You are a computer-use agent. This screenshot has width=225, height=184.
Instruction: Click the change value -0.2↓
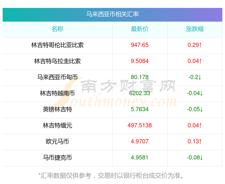pyautogui.click(x=195, y=77)
